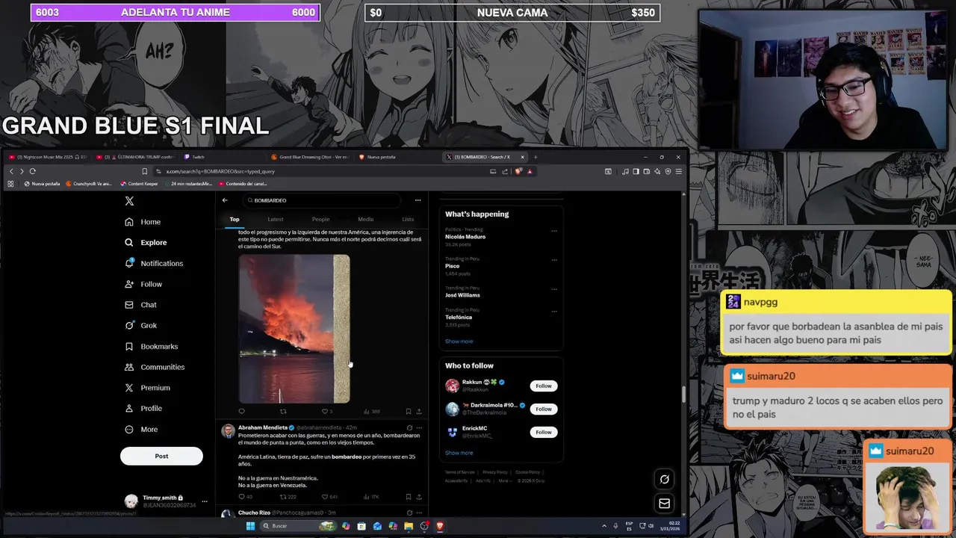Click the browser address bar URL
This screenshot has width=956, height=538.
[220, 171]
